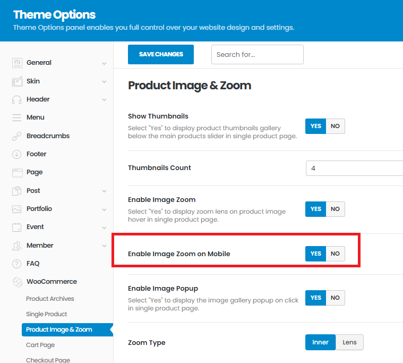The image size is (403, 363).
Task: Open the Page options section
Action: (x=35, y=172)
